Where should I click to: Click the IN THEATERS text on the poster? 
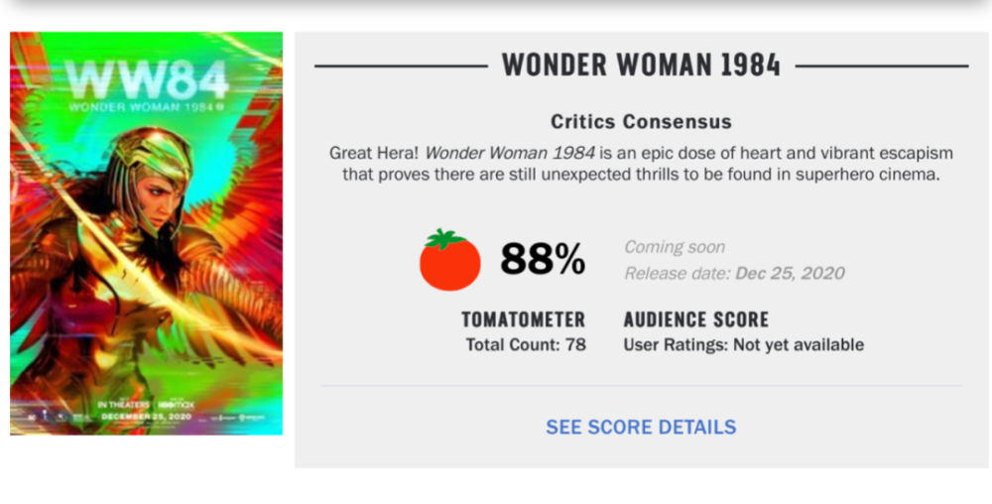124,404
